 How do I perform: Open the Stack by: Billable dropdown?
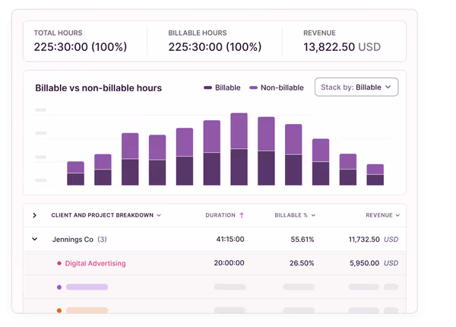356,87
